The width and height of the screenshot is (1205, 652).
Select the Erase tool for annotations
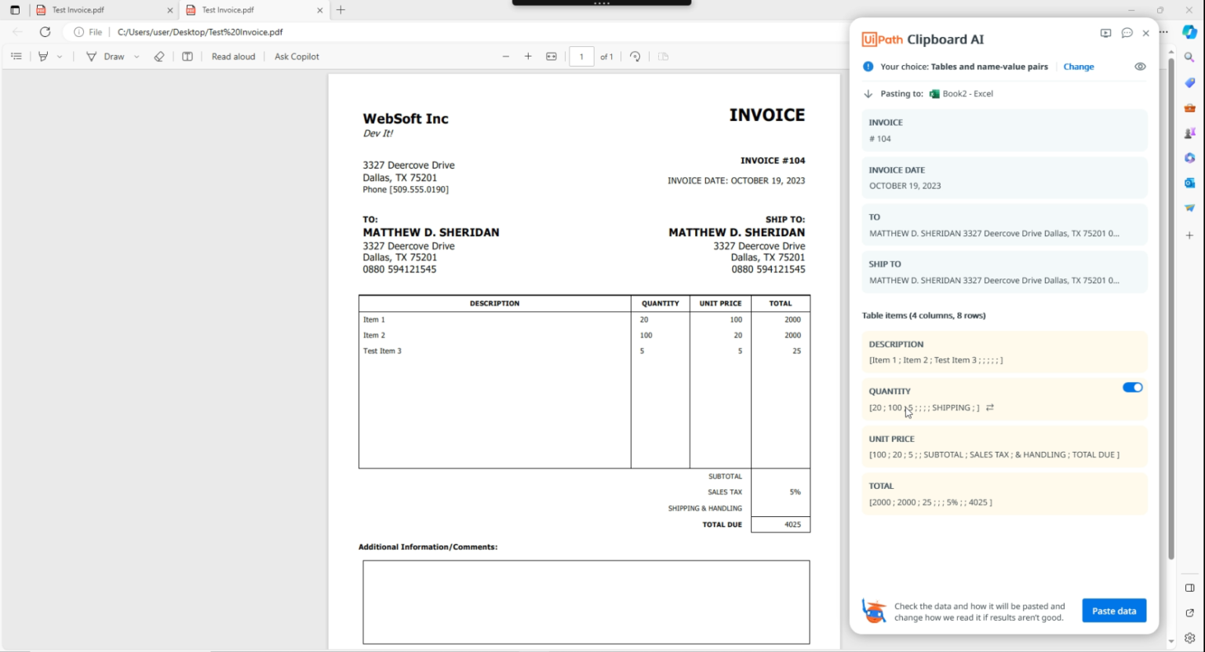[x=159, y=56]
